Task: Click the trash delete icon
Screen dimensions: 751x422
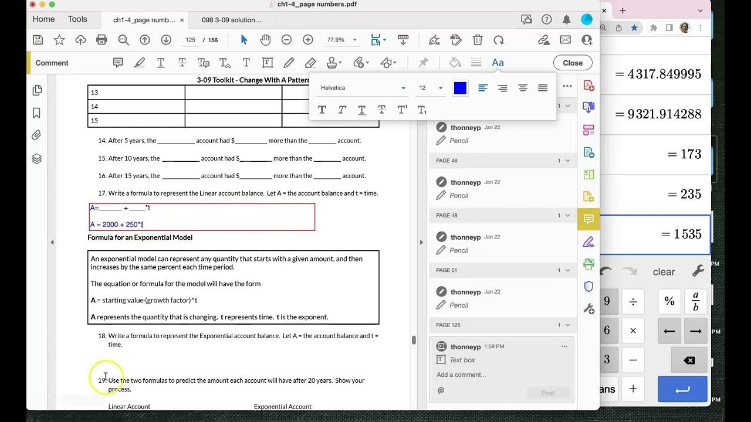Action: pos(478,40)
